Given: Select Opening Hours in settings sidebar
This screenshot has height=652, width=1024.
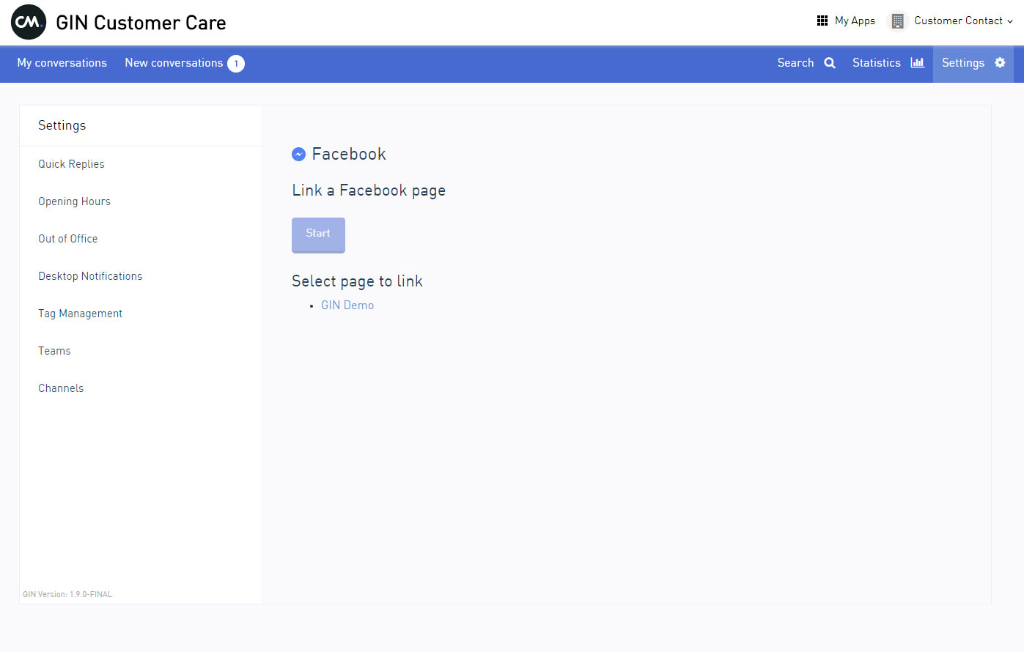Looking at the screenshot, I should point(74,201).
